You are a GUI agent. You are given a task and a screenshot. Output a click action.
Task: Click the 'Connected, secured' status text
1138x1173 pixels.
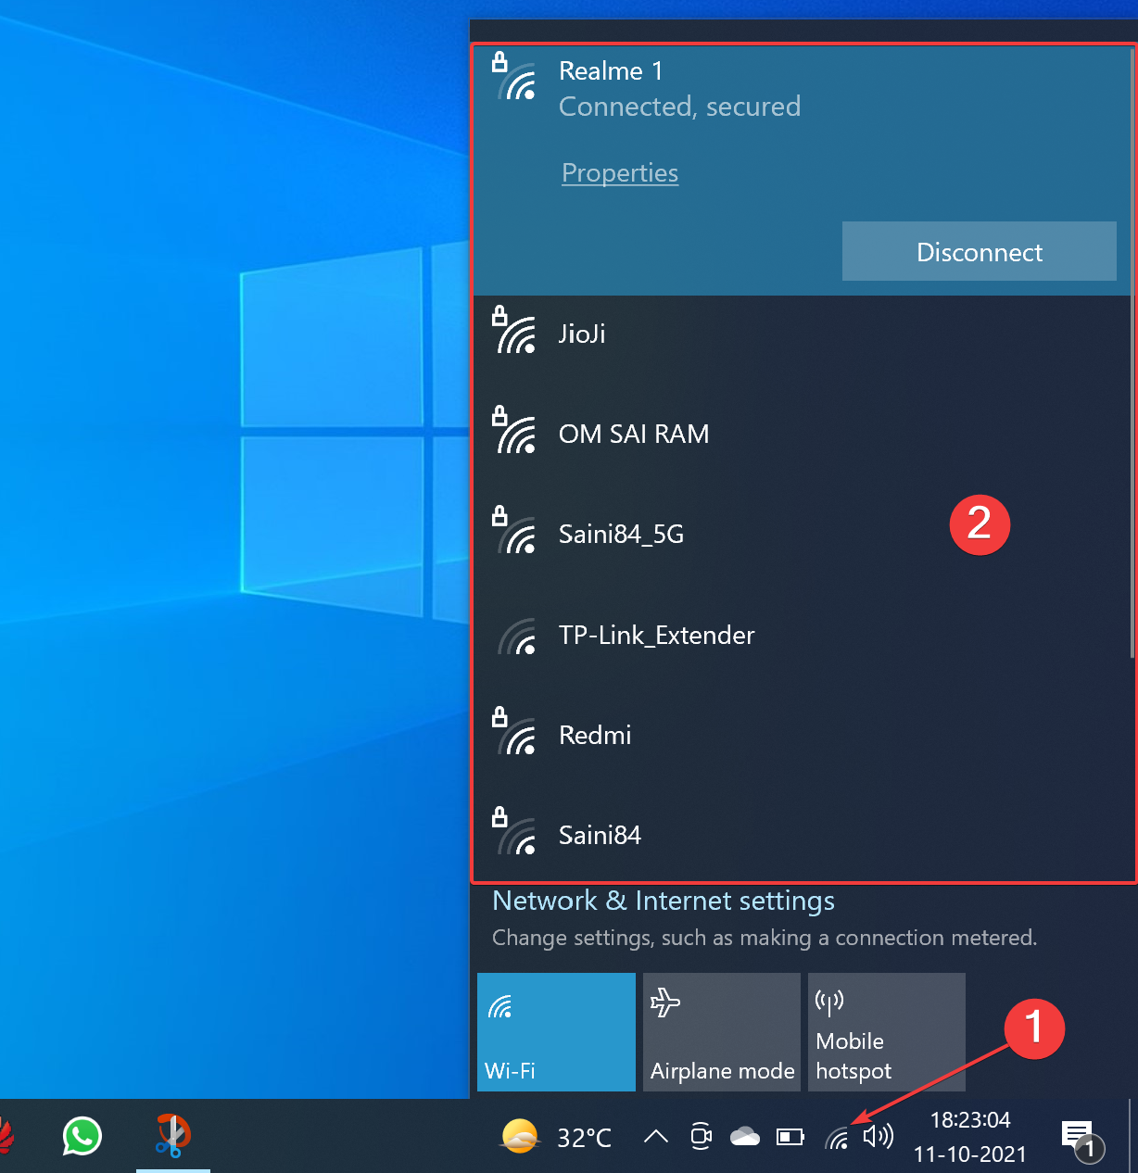679,107
